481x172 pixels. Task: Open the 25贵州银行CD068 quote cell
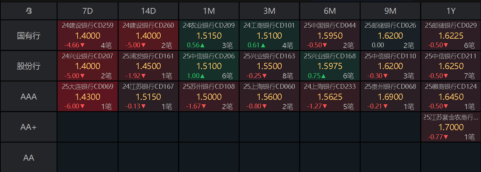(390, 96)
